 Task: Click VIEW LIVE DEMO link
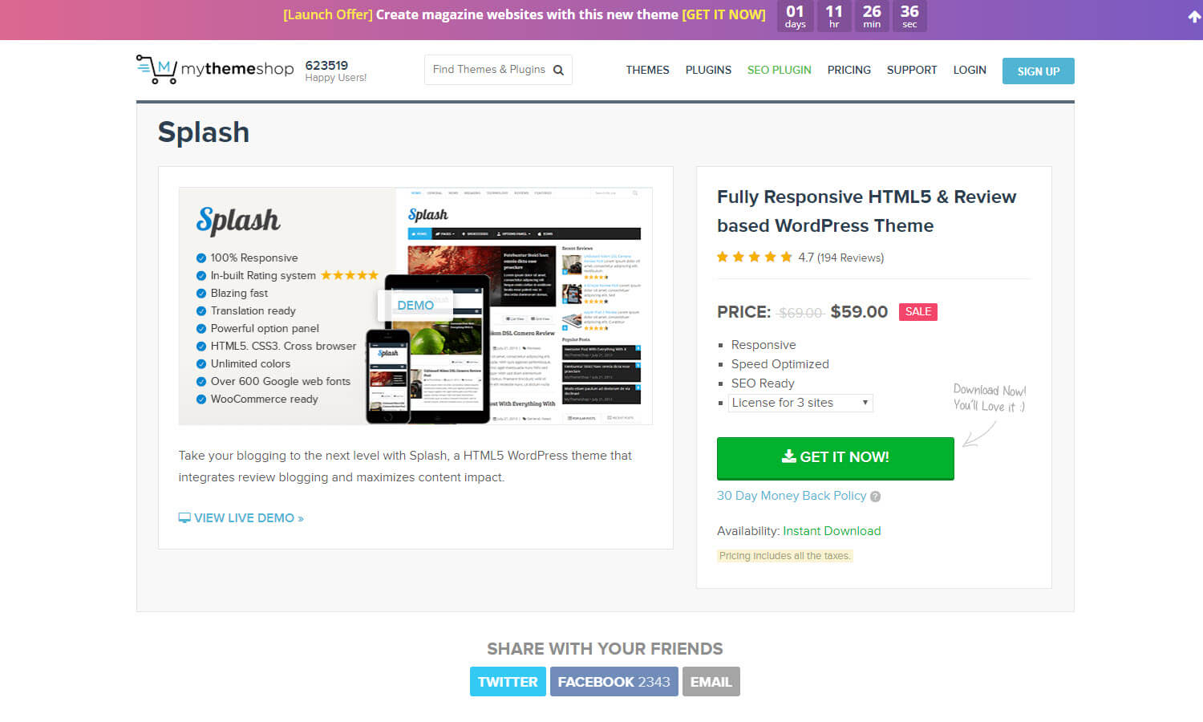coord(245,517)
